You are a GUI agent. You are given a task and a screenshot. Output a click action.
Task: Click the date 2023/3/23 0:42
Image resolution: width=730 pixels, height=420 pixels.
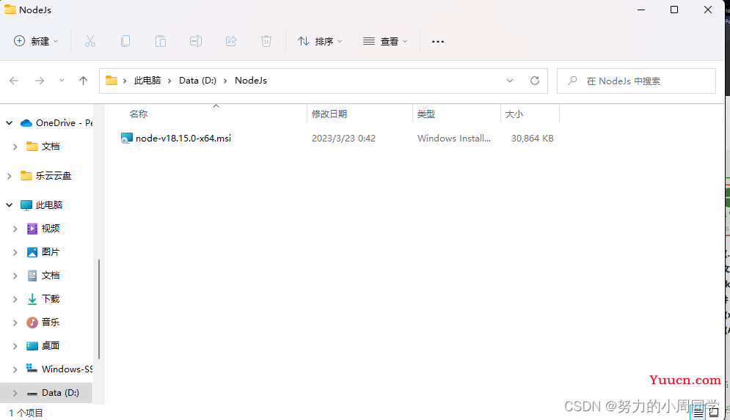coord(343,138)
